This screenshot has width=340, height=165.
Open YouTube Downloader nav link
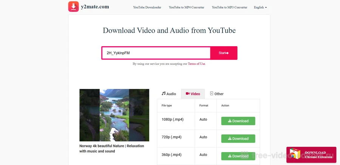pyautogui.click(x=147, y=7)
